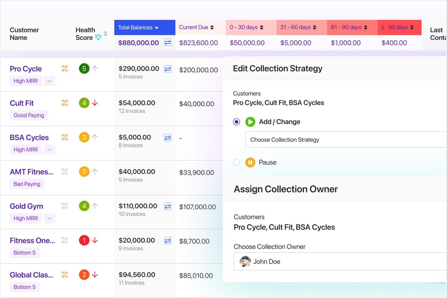Image resolution: width=447 pixels, height=298 pixels.
Task: Click Pro Cycle health score 5 badge
Action: [x=84, y=68]
